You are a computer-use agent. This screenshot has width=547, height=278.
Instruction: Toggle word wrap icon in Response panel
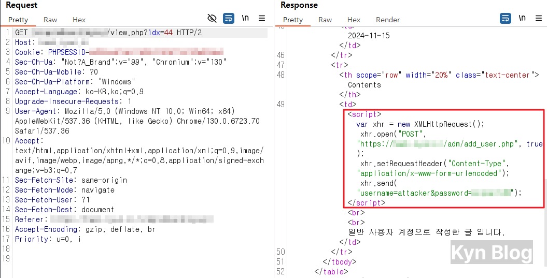[x=505, y=18]
